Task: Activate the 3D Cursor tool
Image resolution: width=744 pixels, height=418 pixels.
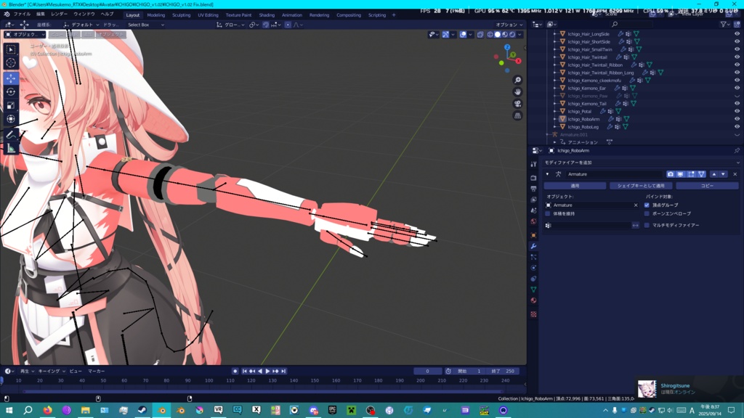Action: pos(11,62)
